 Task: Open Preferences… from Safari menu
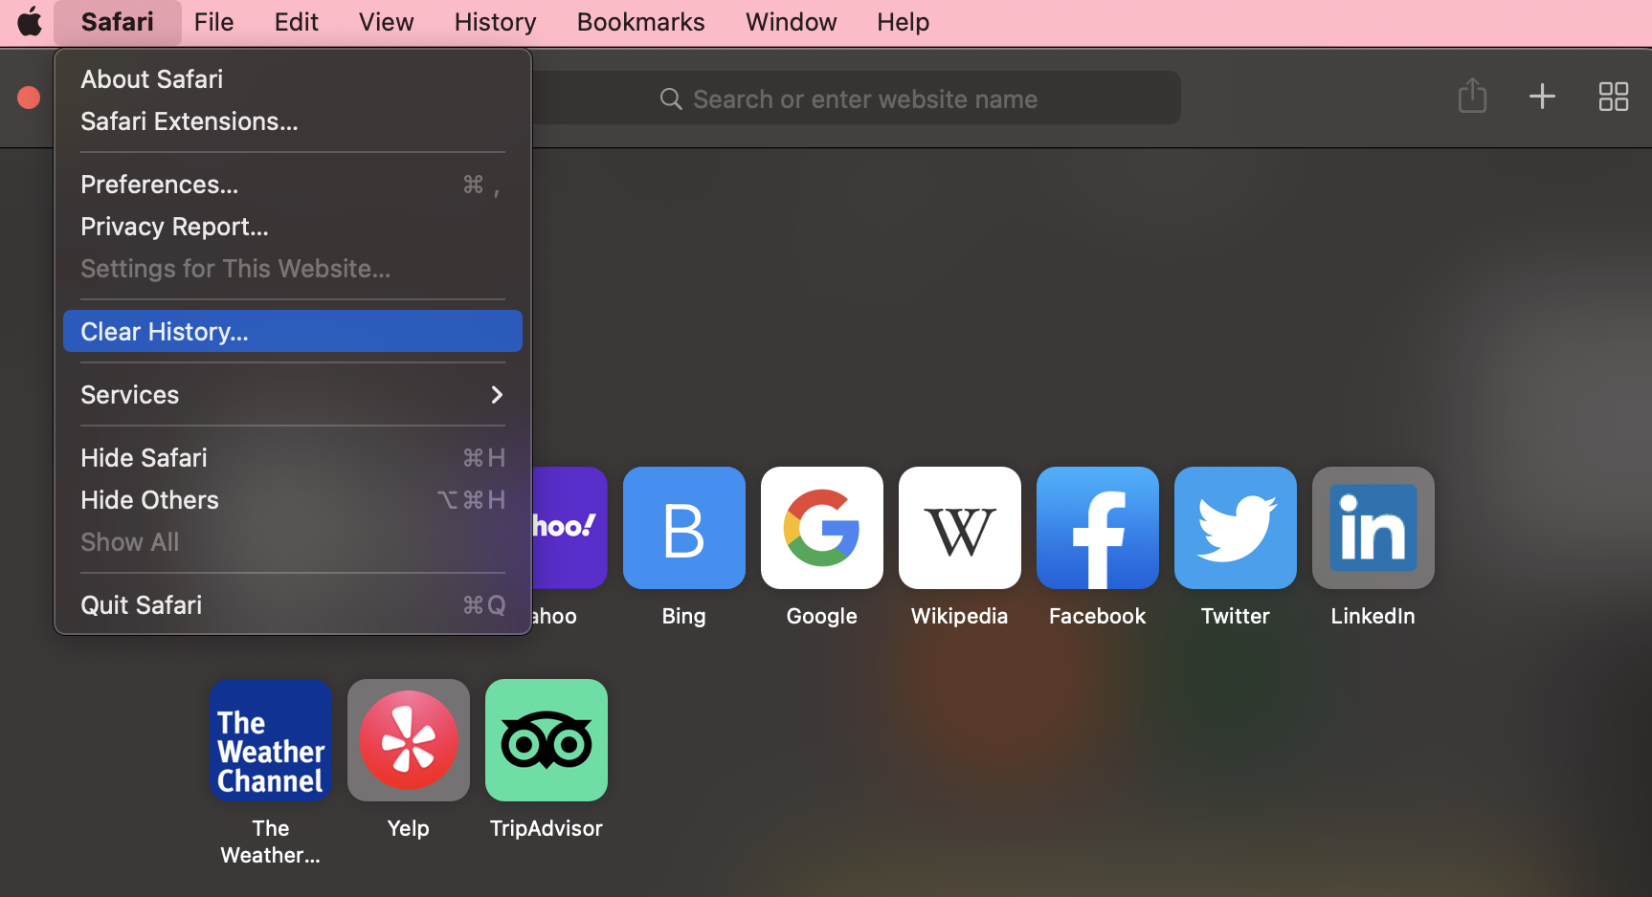293,185
